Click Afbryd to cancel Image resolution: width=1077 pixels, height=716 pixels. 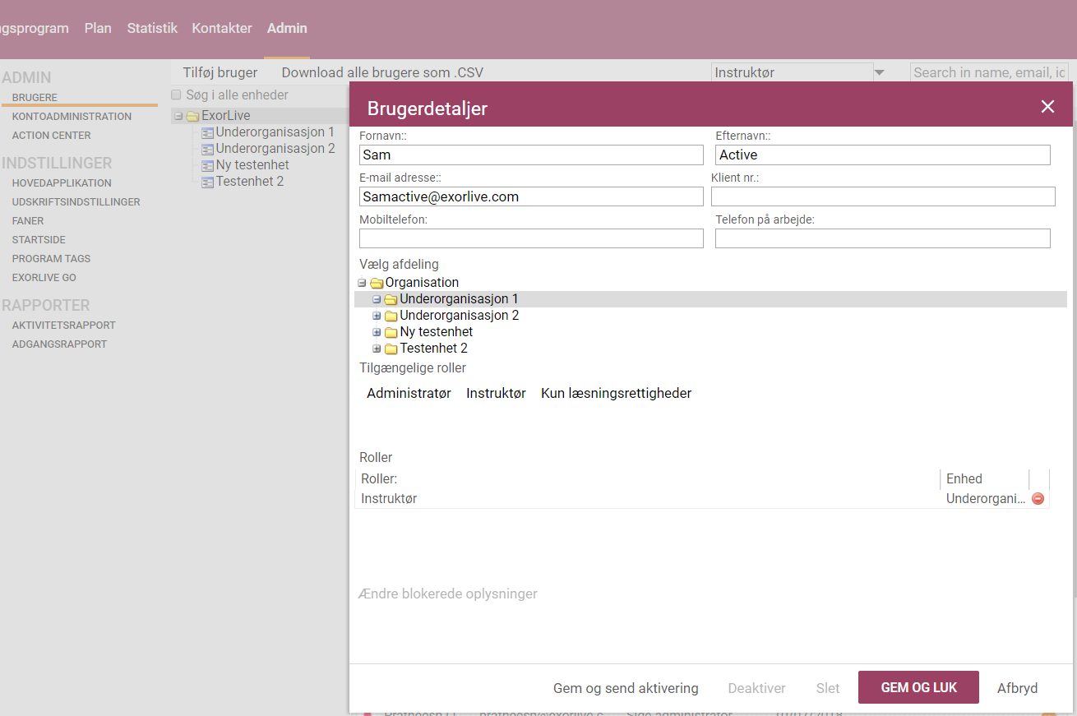pyautogui.click(x=1017, y=688)
